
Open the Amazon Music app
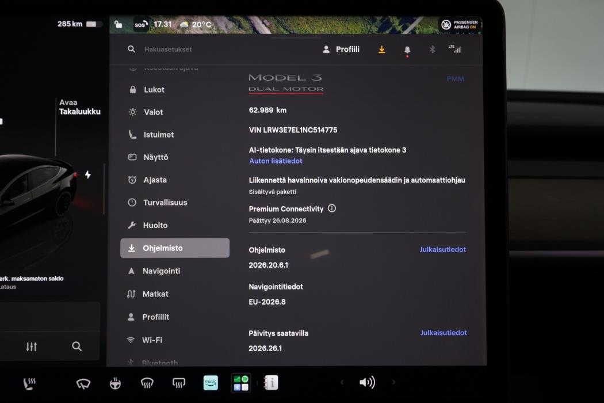point(211,382)
